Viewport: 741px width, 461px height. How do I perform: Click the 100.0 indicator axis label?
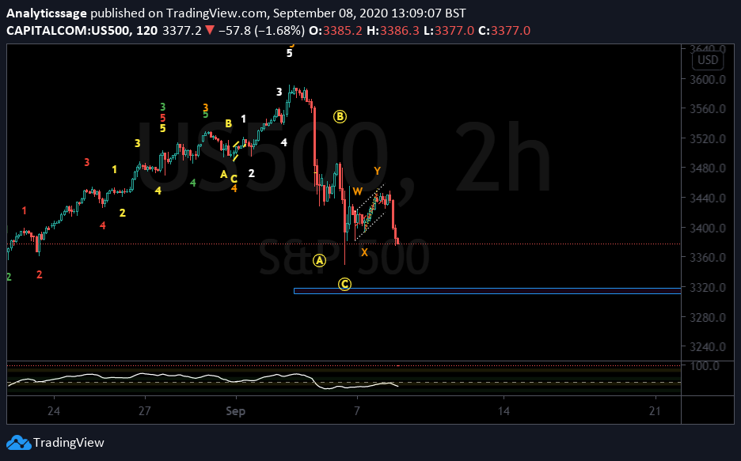point(704,365)
